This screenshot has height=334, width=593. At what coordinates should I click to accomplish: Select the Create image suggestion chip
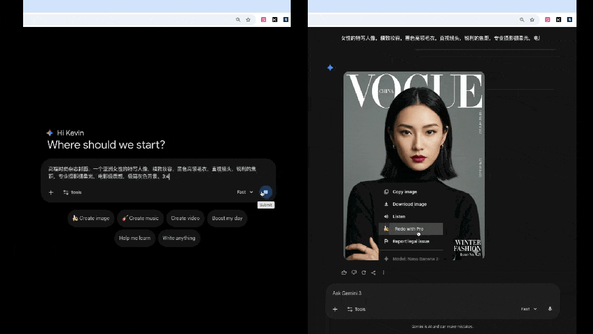pyautogui.click(x=91, y=218)
